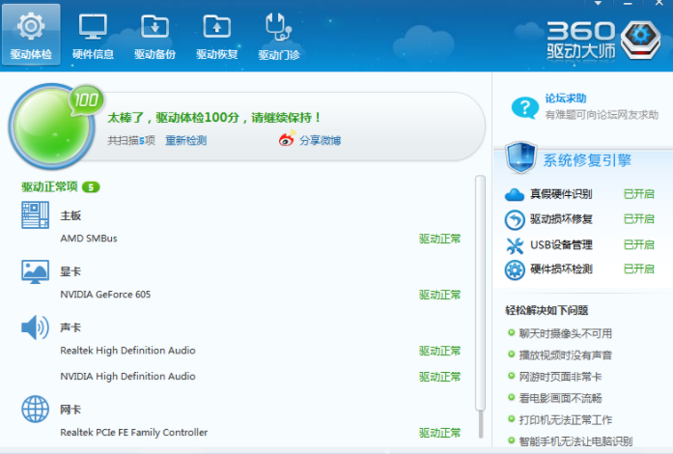Click the 网卡 category label
Screen dimensions: 673x454
(x=70, y=410)
